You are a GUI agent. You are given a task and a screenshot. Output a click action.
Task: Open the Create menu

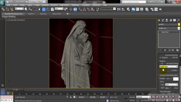(37, 5)
